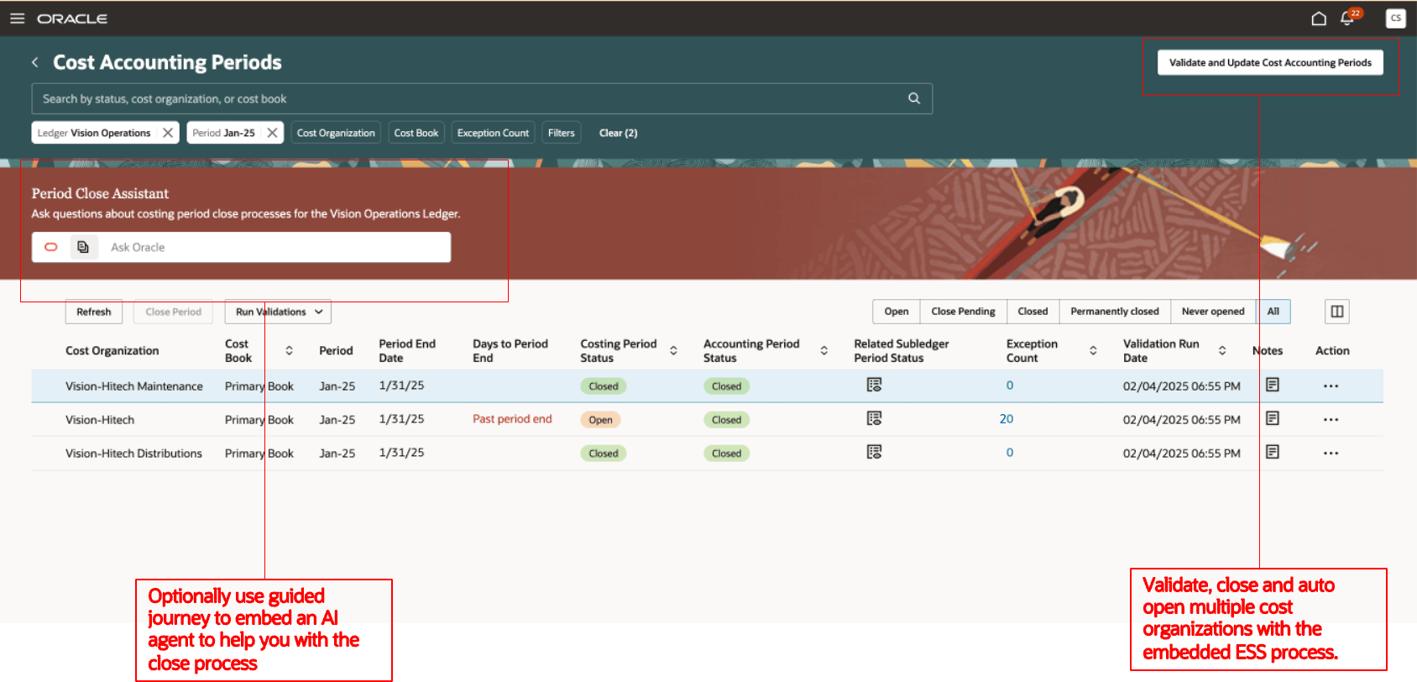This screenshot has width=1417, height=682.
Task: Open the column settings icon
Action: coord(1336,312)
